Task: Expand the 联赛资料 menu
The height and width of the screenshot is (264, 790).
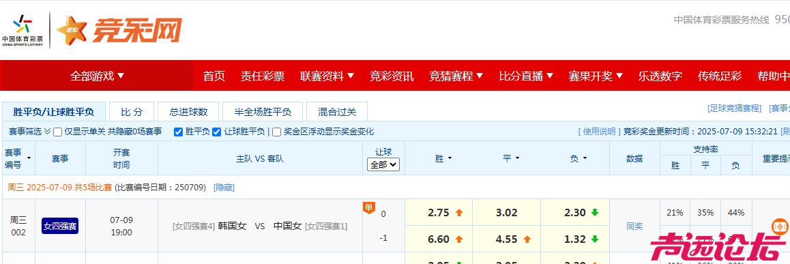Action: [327, 76]
